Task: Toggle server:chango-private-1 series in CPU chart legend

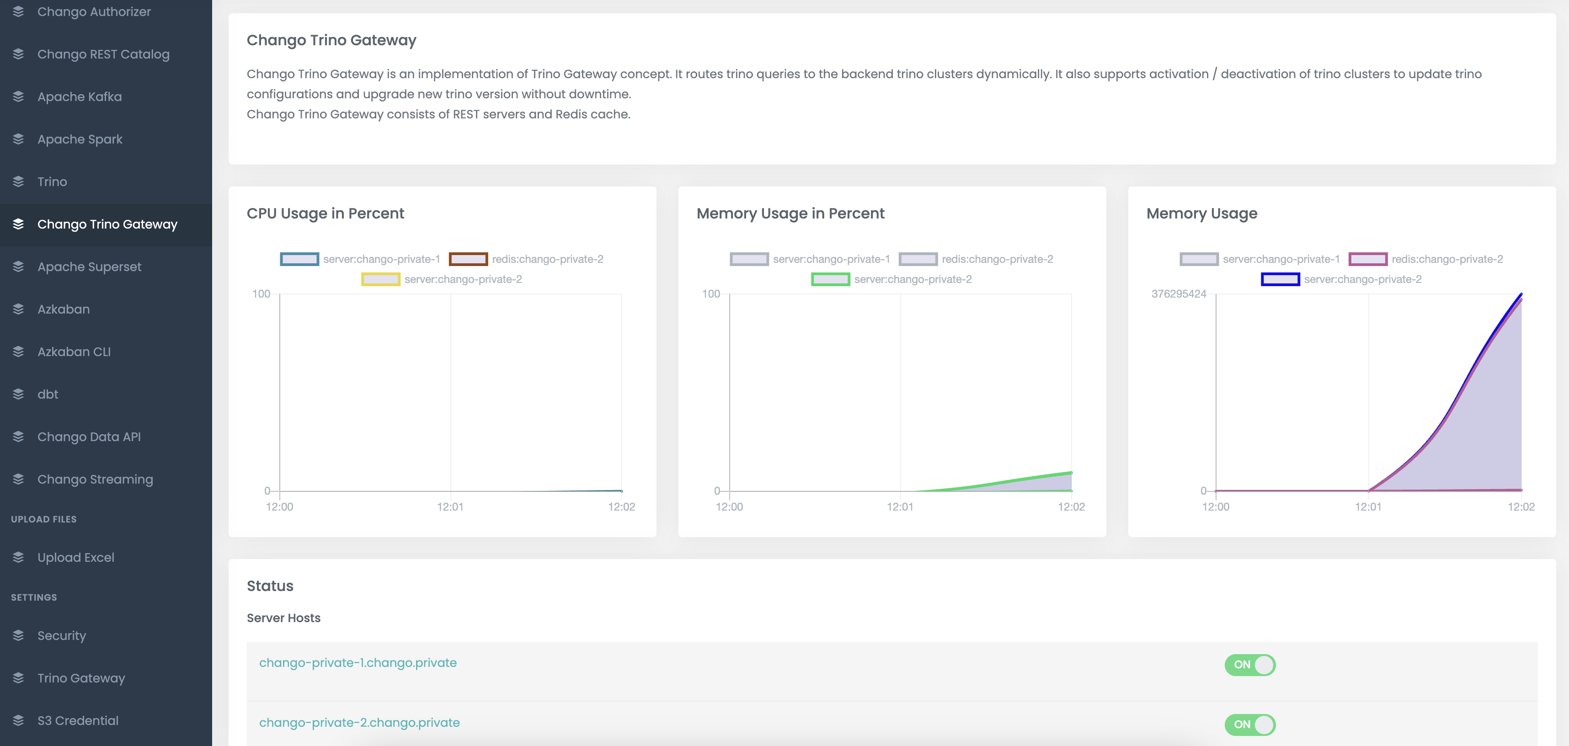Action: pos(360,260)
